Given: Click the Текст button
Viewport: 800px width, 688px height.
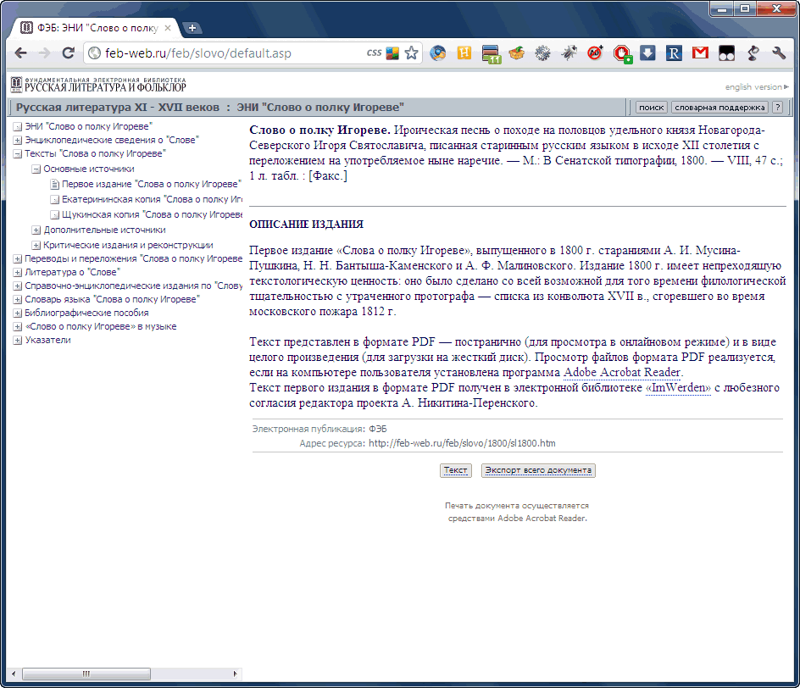Looking at the screenshot, I should [456, 470].
